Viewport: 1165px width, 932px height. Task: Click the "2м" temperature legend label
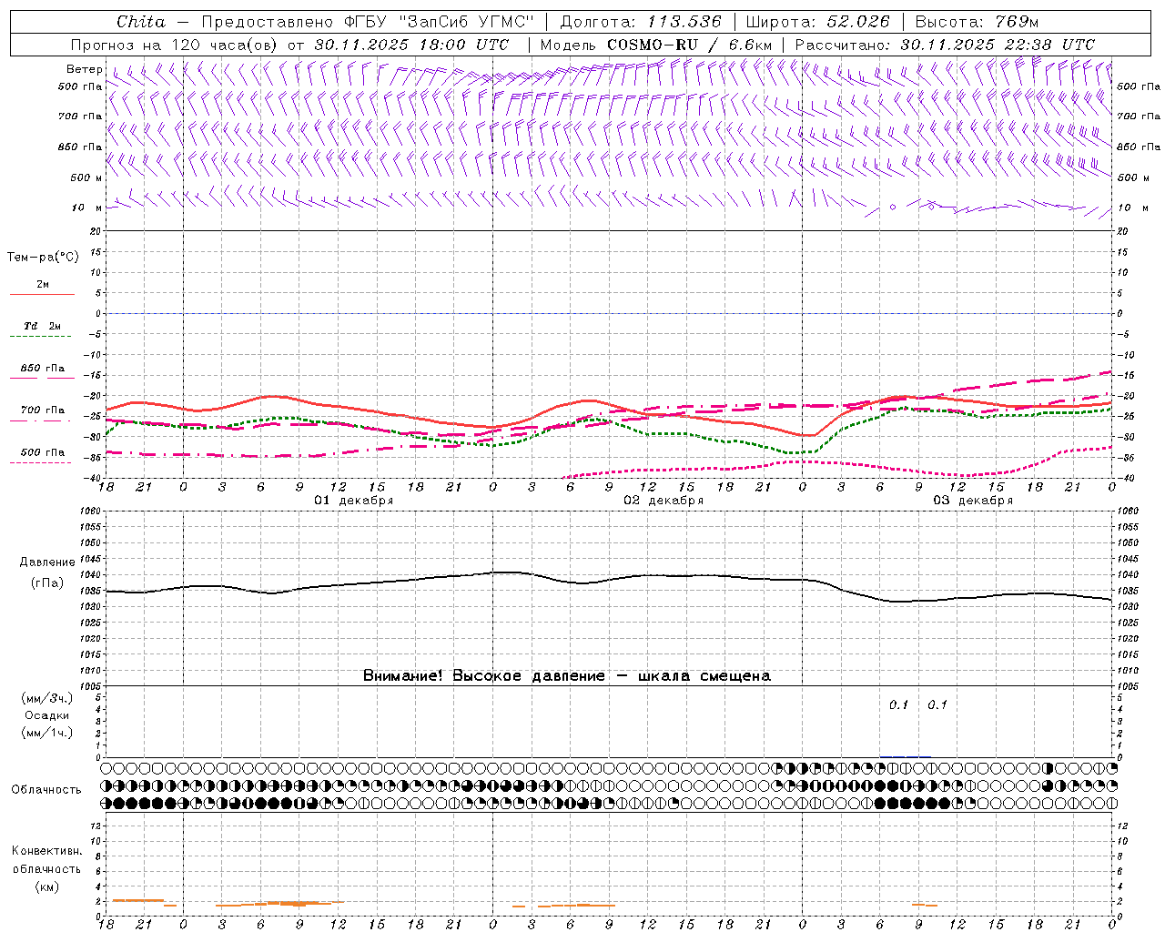(43, 285)
